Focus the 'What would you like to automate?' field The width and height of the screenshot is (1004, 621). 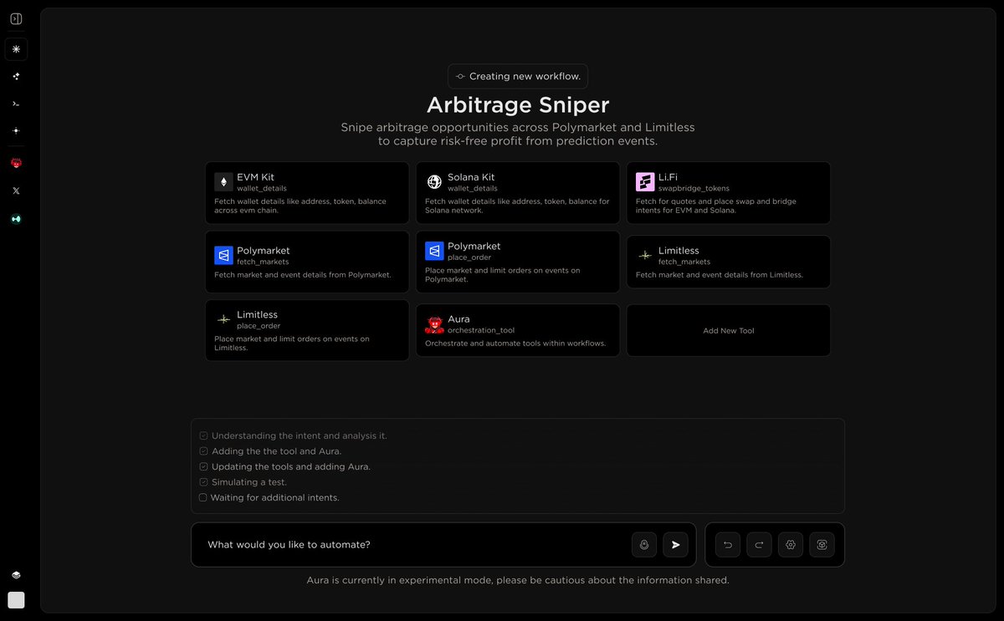[x=443, y=545]
